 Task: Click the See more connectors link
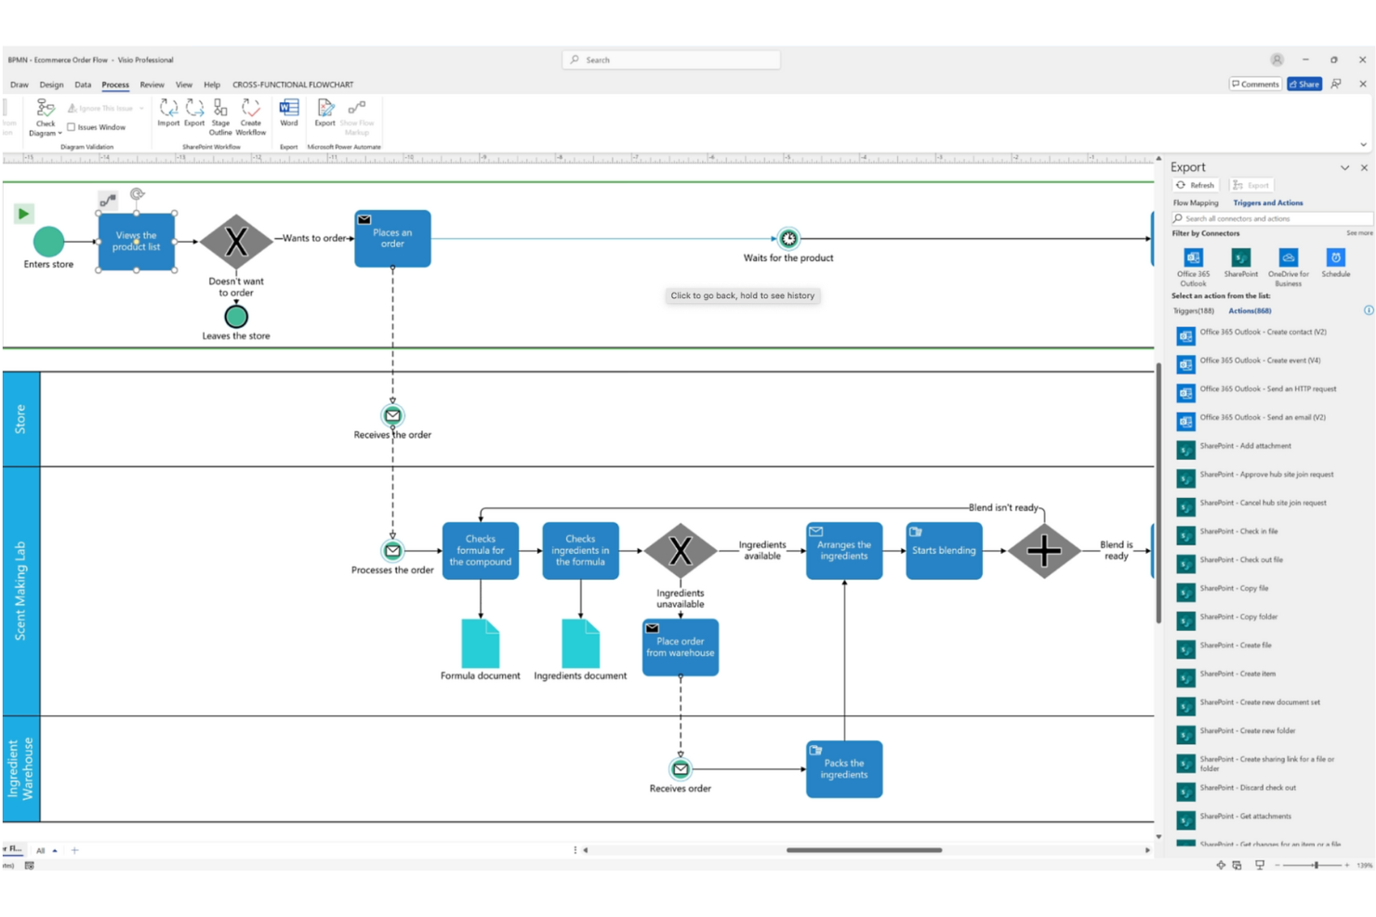click(1358, 233)
